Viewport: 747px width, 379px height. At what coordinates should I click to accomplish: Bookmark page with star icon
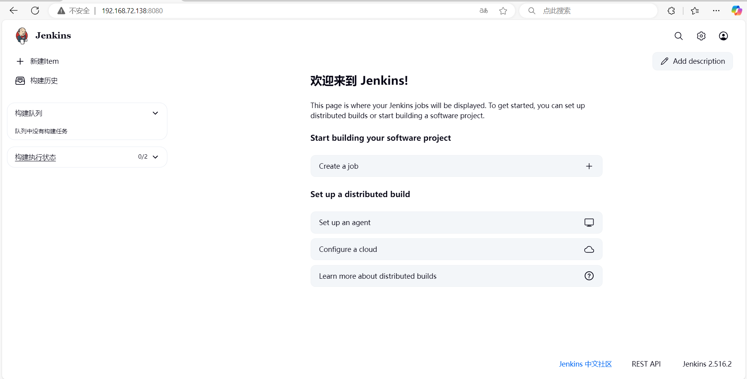pos(503,11)
